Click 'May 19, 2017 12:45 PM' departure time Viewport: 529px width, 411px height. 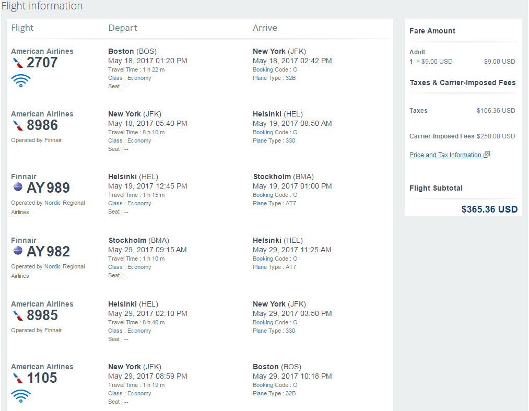coord(147,186)
